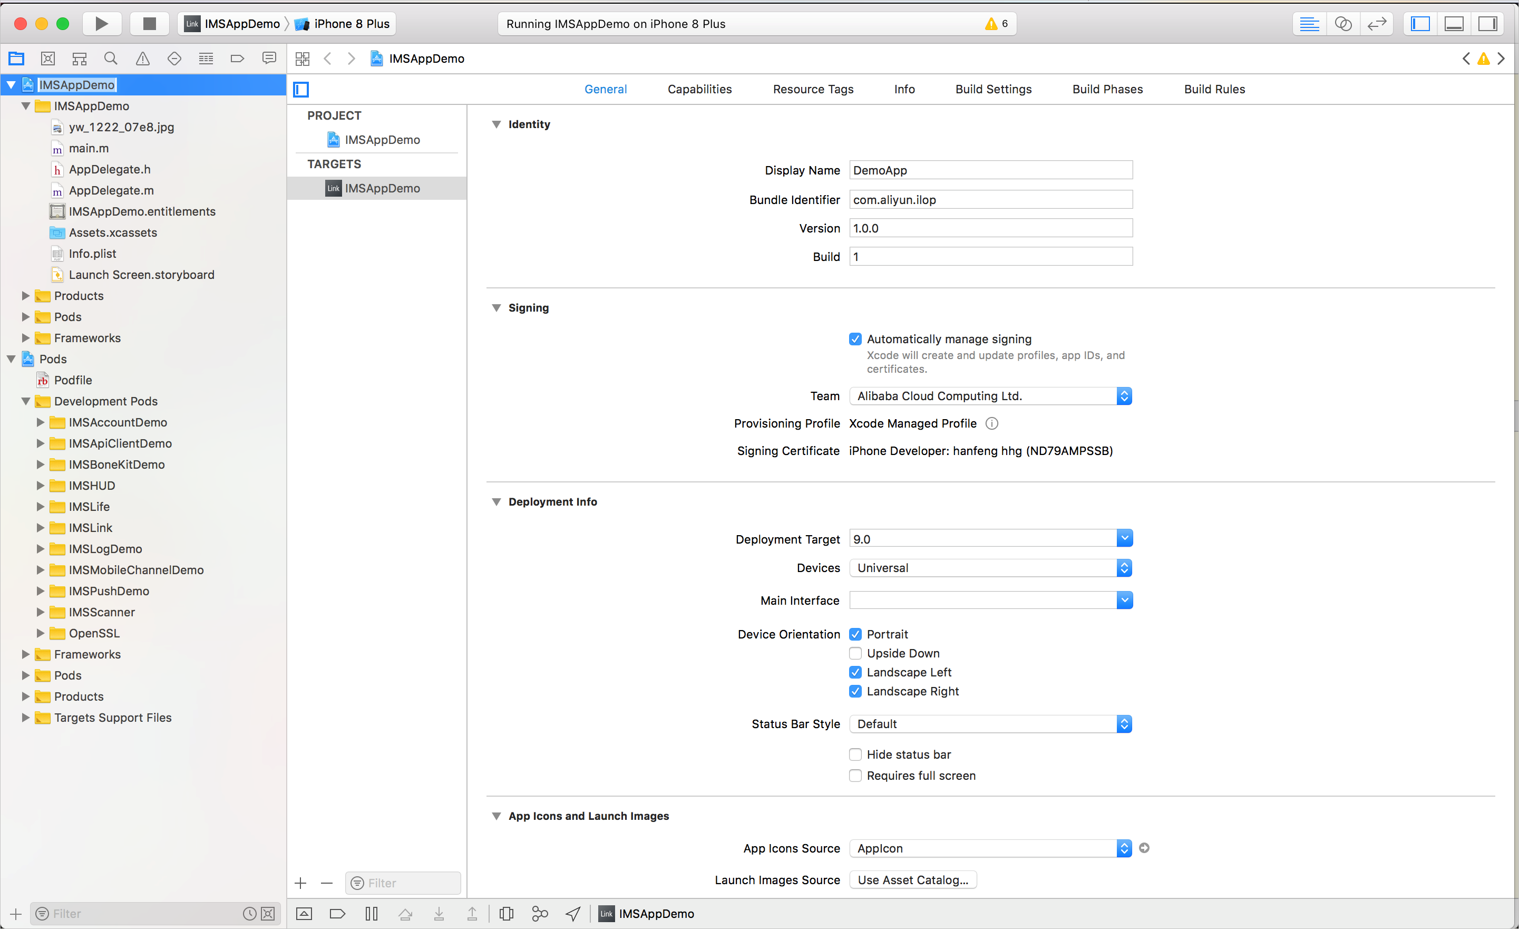
Task: Switch to the Build Settings tab
Action: click(993, 89)
